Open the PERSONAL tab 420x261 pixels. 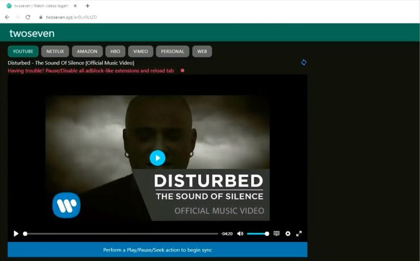tap(172, 51)
